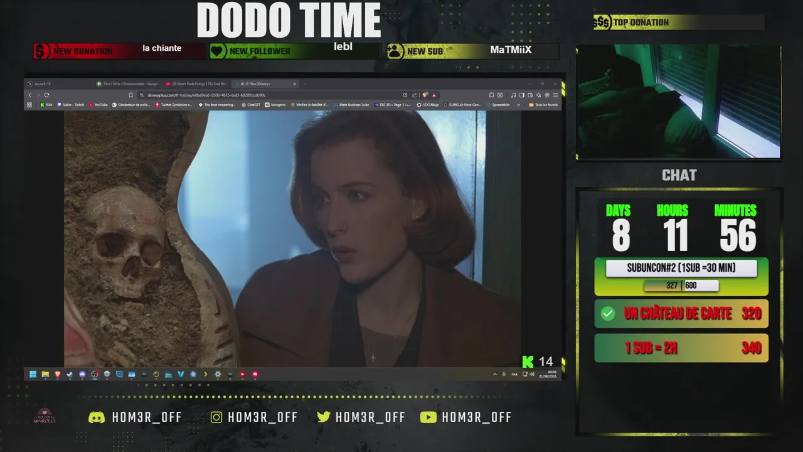Open the Meta Business Suite bookmark

(351, 105)
